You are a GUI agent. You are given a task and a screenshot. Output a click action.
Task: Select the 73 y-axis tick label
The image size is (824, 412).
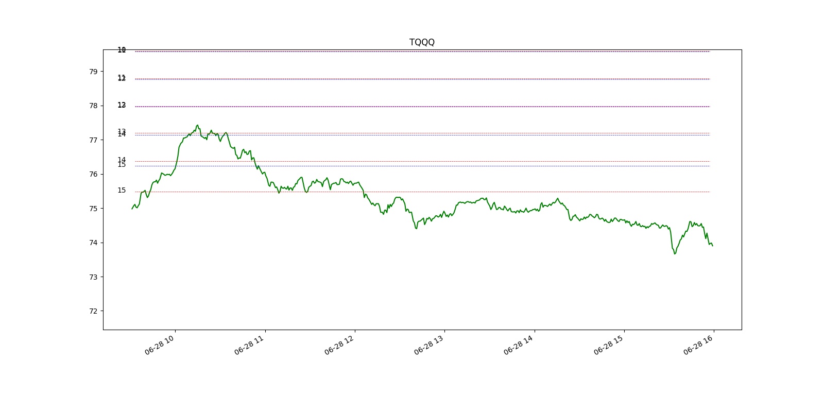pyautogui.click(x=93, y=277)
